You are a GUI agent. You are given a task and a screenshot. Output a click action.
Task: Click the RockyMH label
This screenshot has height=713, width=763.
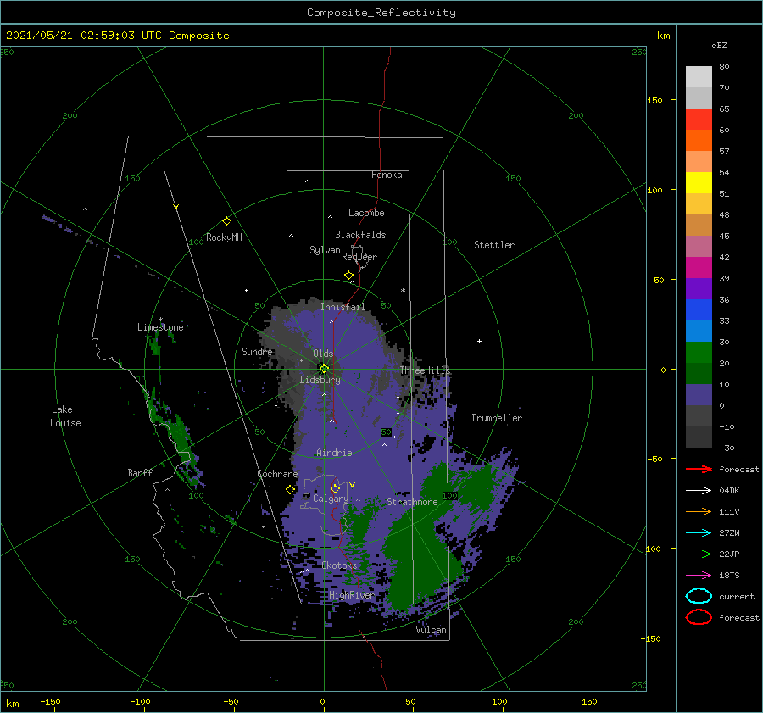pyautogui.click(x=224, y=237)
